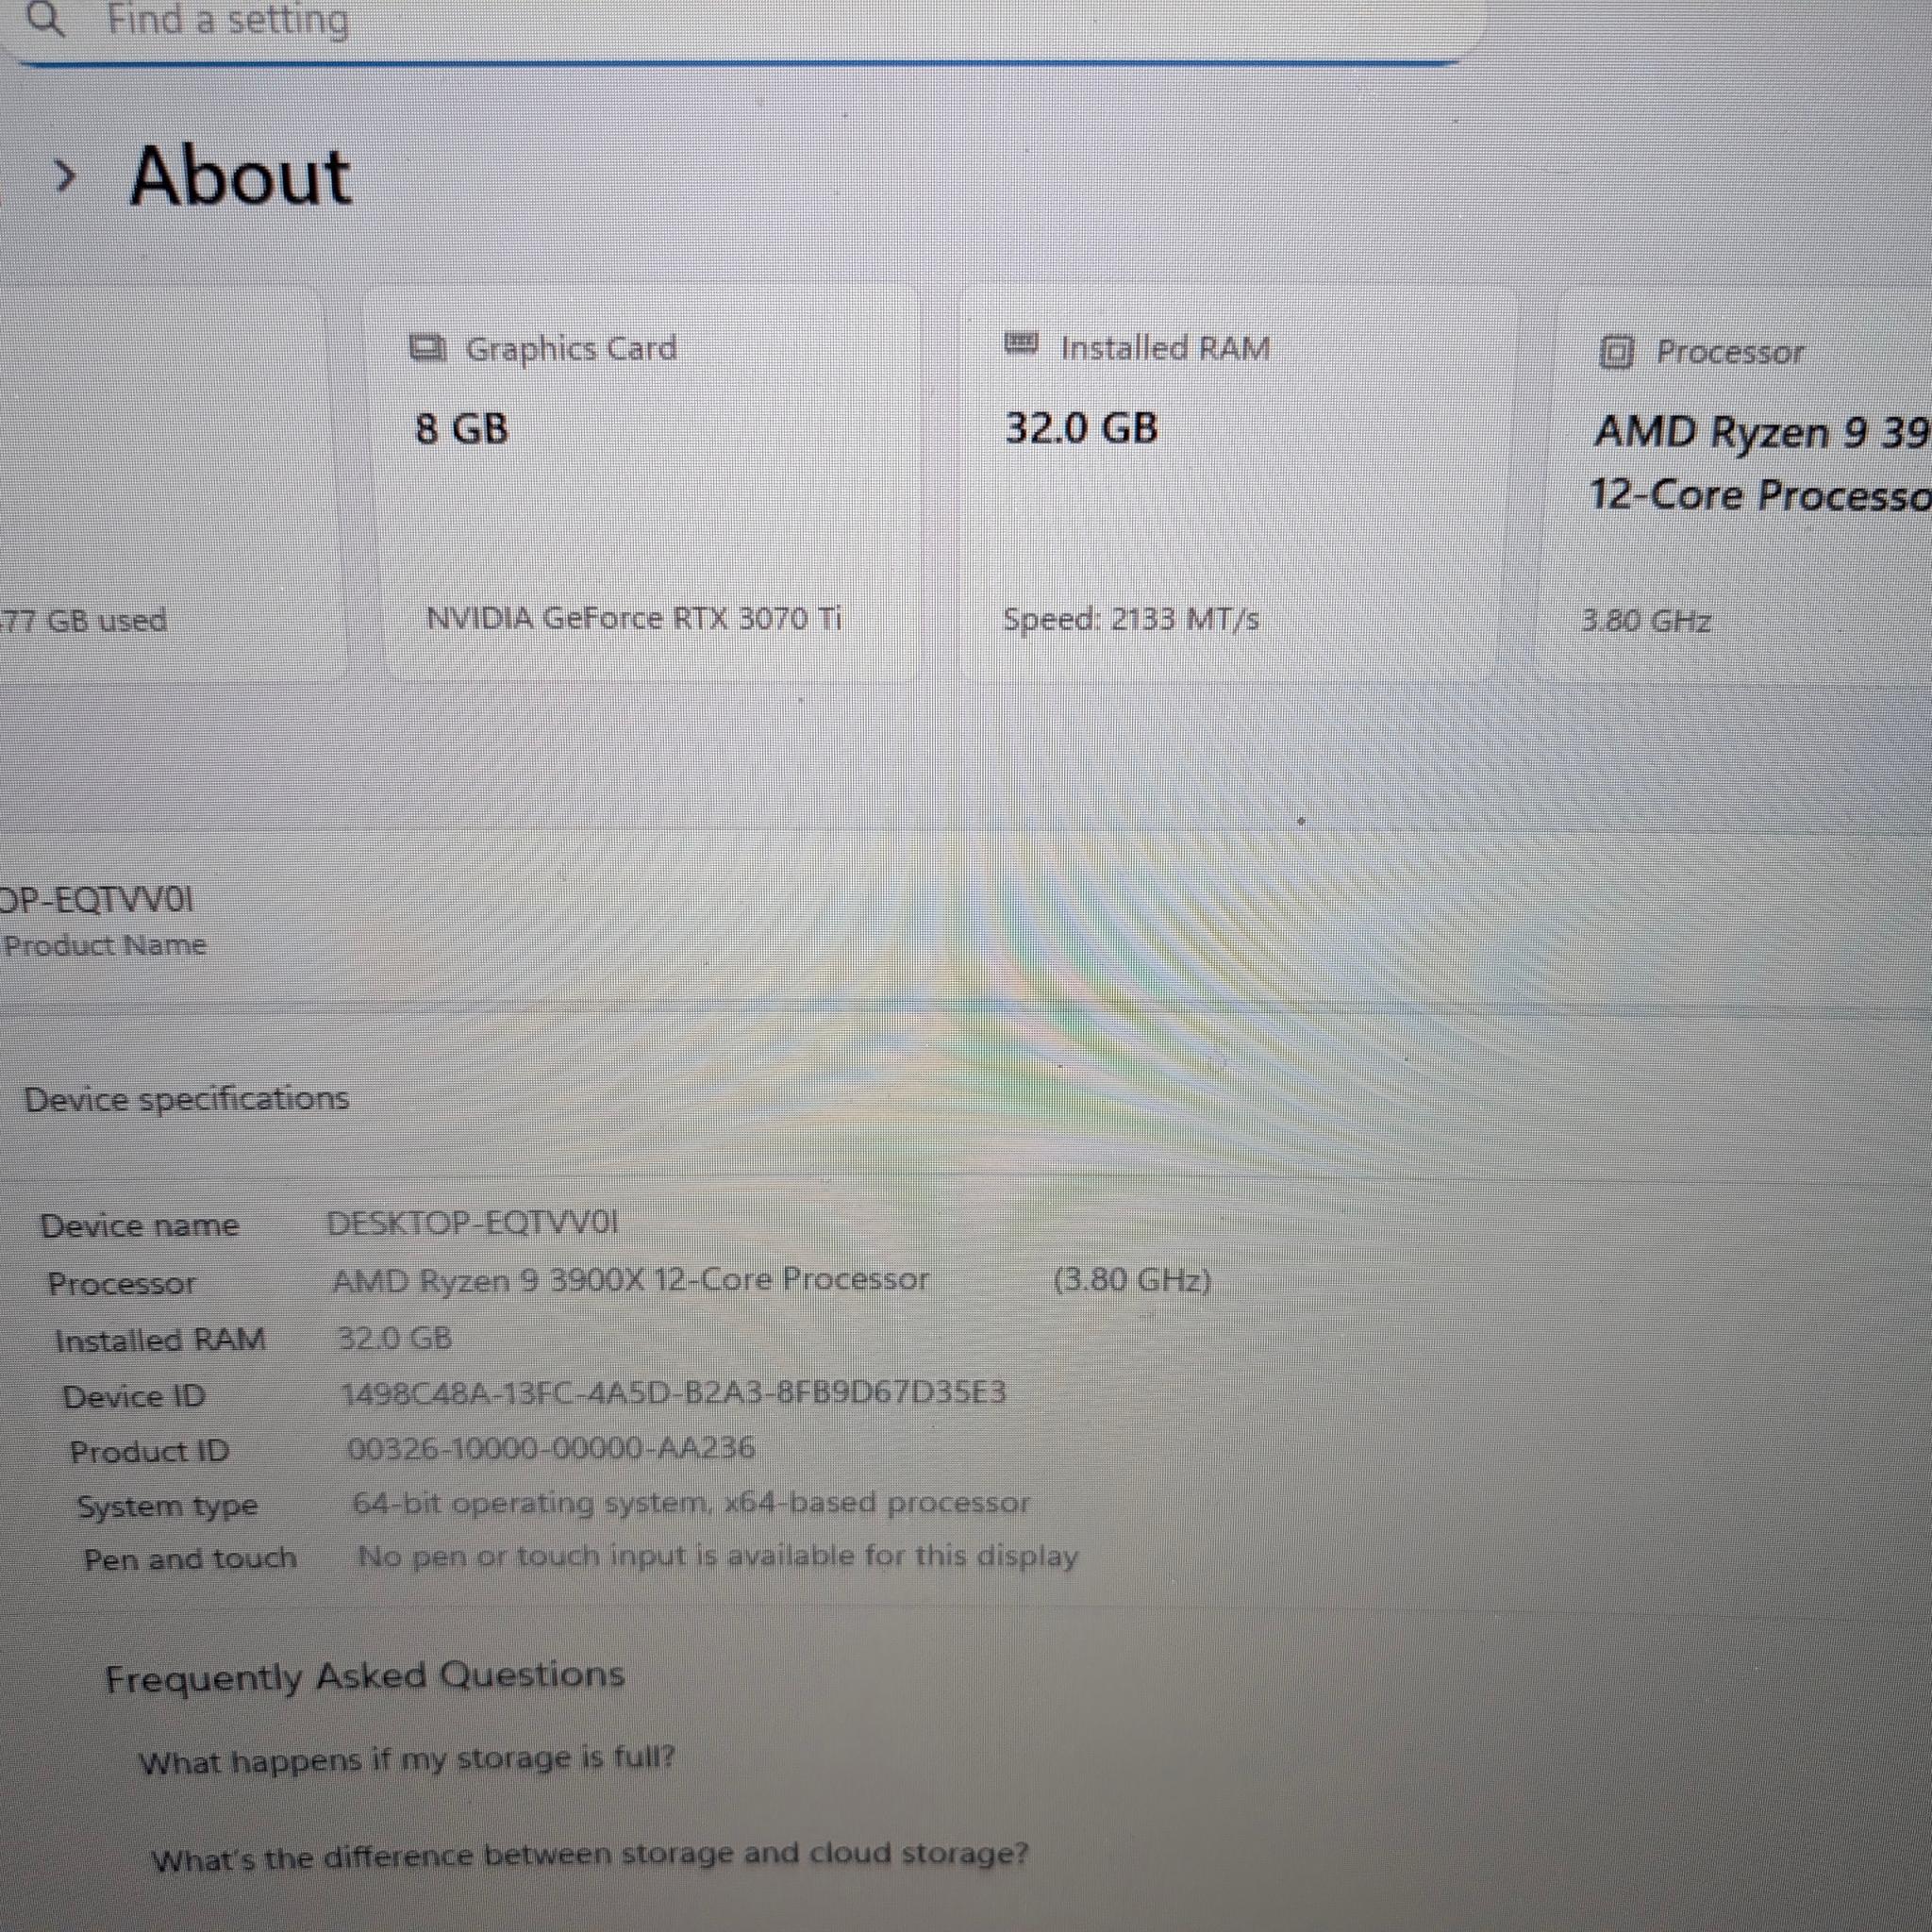Click the System type label
The image size is (1932, 1932).
coord(167,1505)
